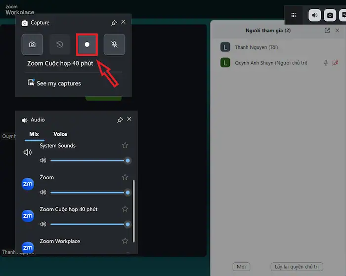Switch to the Voice tab

tap(60, 134)
